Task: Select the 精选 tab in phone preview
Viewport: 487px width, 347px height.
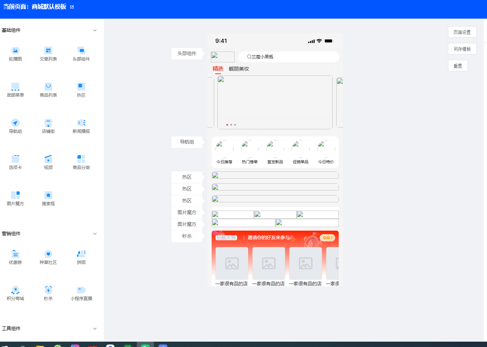Action: tap(218, 69)
